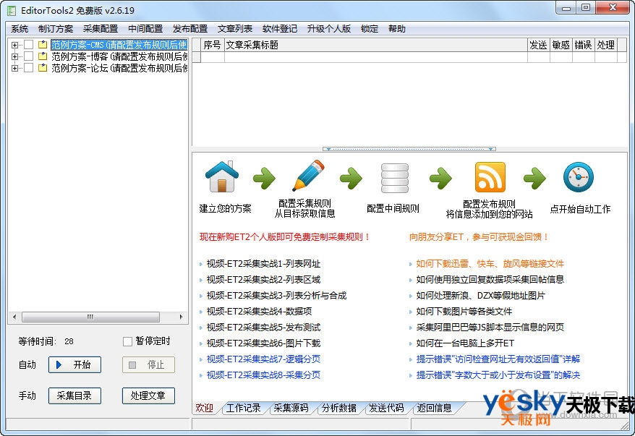
Task: Click the yellow note icon of 范例方案-CMS
Action: coord(43,45)
